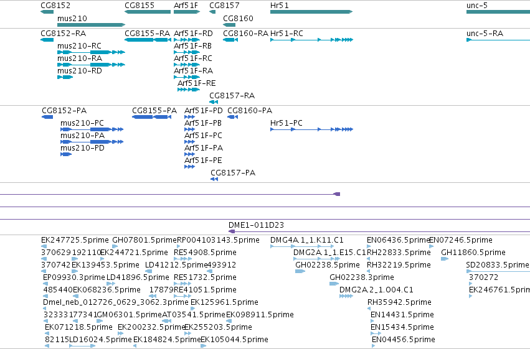Click the Arf51F-RE transcript label
This screenshot has width=530, height=349.
pyautogui.click(x=196, y=83)
